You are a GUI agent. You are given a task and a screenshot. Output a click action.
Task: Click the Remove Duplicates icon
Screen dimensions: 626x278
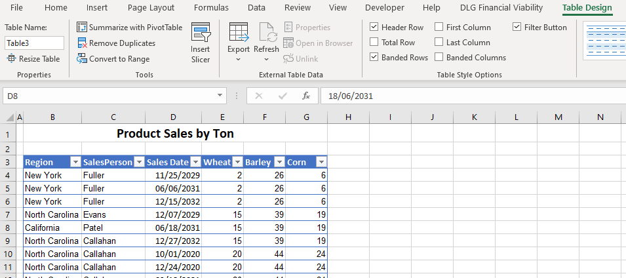82,43
